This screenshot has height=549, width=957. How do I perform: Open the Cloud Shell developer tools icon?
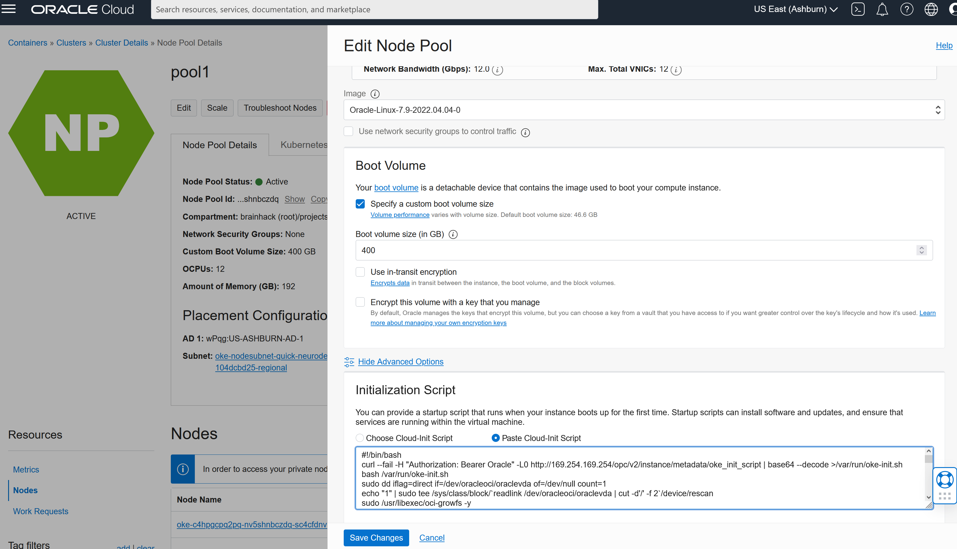[858, 9]
